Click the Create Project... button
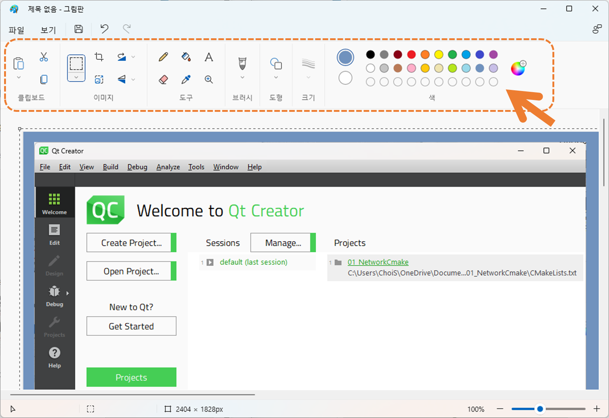609x418 pixels. pyautogui.click(x=131, y=243)
